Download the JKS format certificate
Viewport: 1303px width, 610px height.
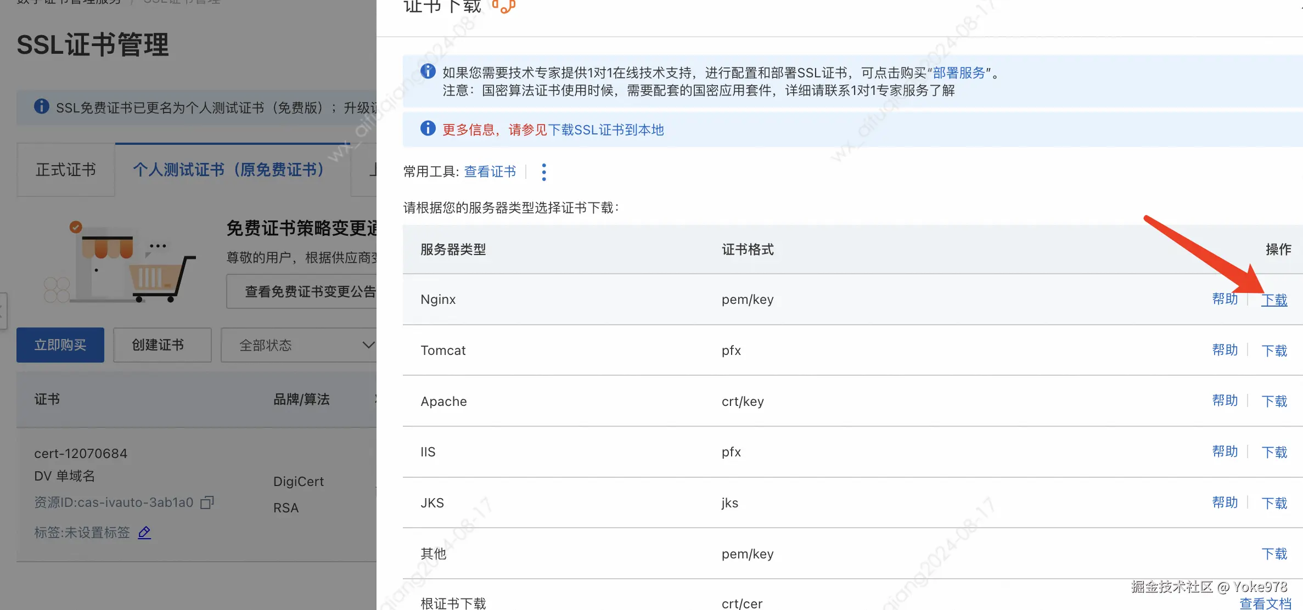tap(1274, 503)
